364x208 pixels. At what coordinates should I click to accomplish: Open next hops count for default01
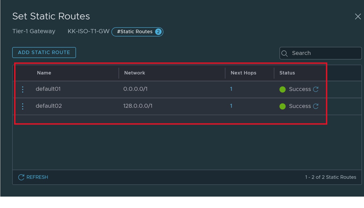click(231, 89)
